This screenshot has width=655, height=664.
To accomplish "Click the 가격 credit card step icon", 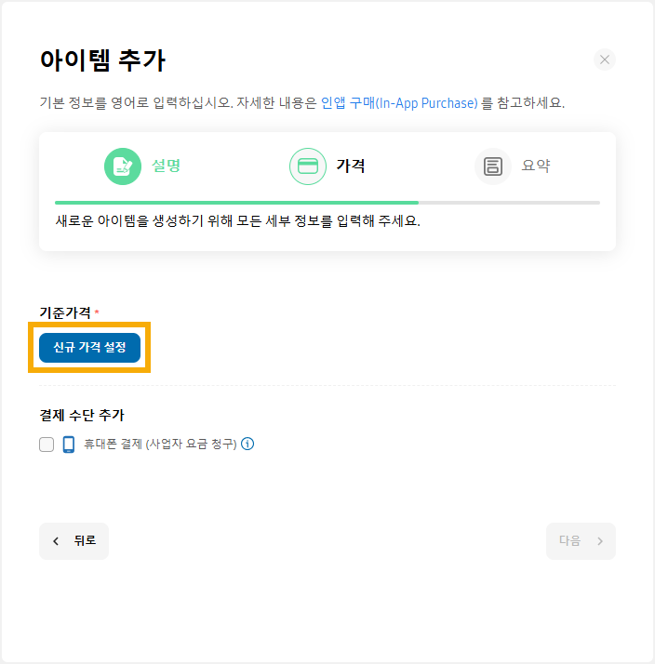I will 308,166.
